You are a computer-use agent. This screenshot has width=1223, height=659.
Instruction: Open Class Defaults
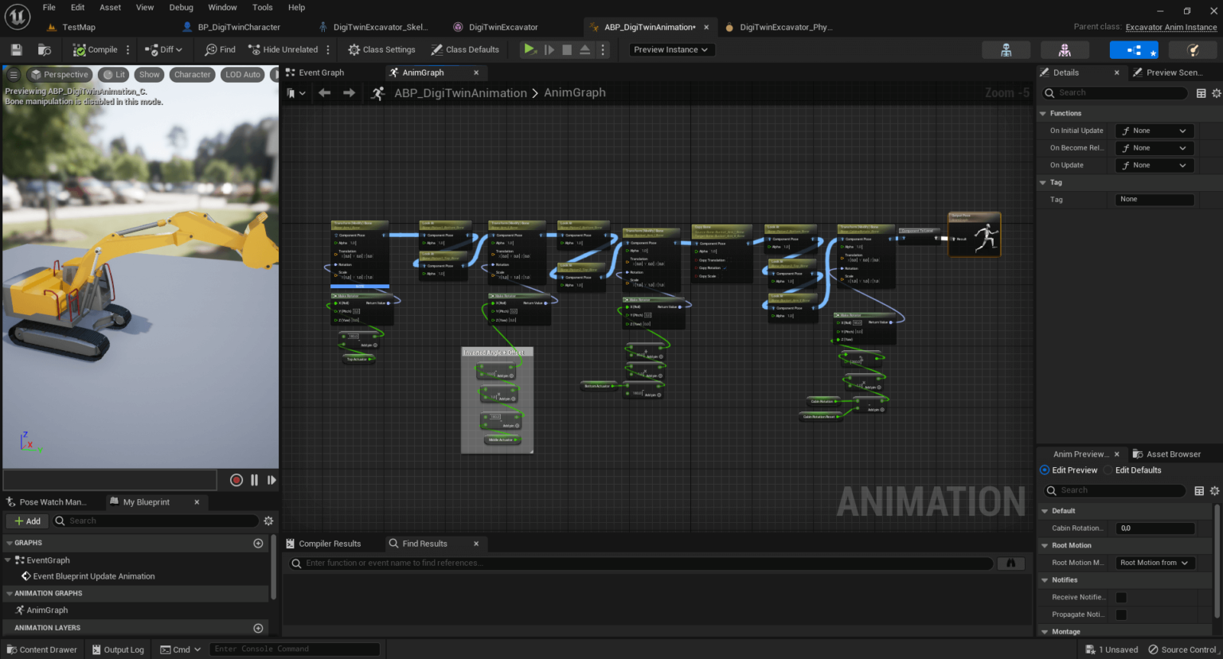[465, 49]
